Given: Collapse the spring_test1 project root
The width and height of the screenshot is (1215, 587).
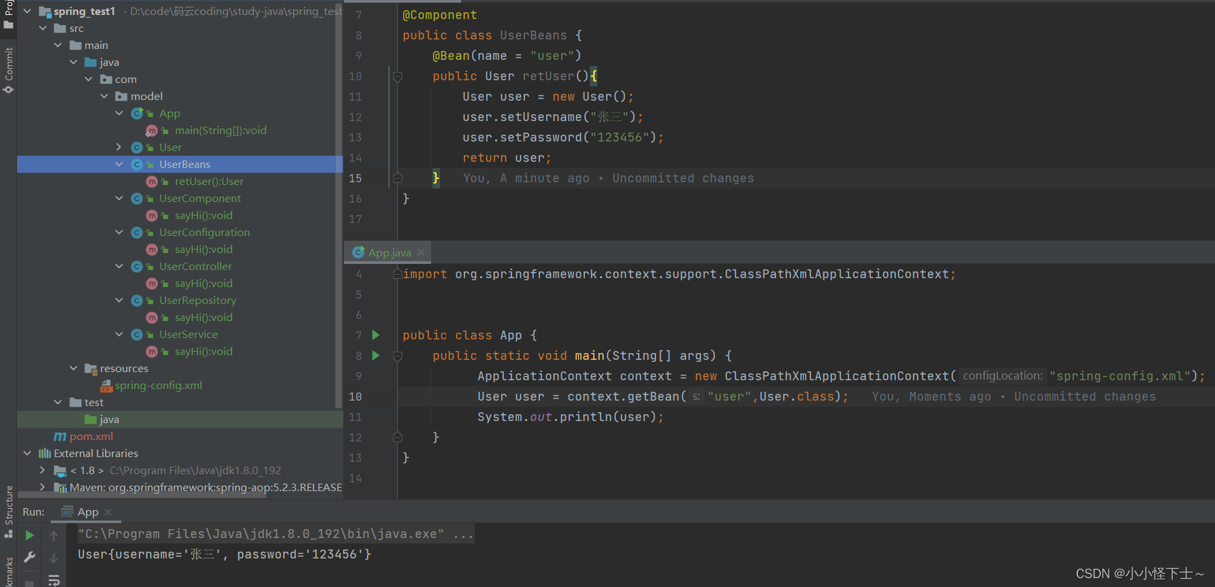Looking at the screenshot, I should [27, 12].
